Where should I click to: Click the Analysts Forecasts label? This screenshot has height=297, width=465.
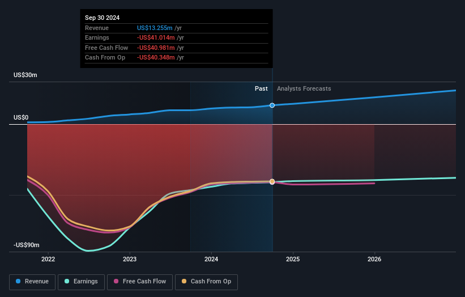coord(304,88)
